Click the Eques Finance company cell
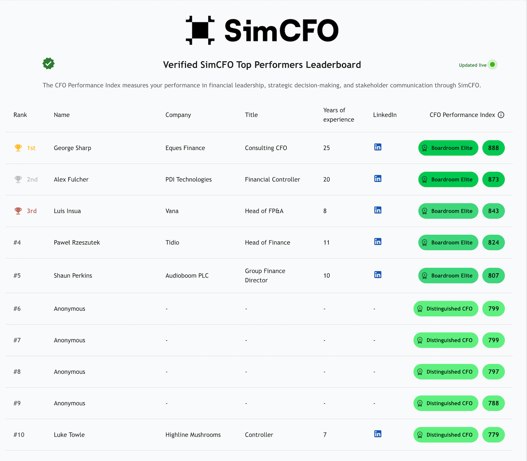Image resolution: width=527 pixels, height=461 pixels. click(x=185, y=148)
